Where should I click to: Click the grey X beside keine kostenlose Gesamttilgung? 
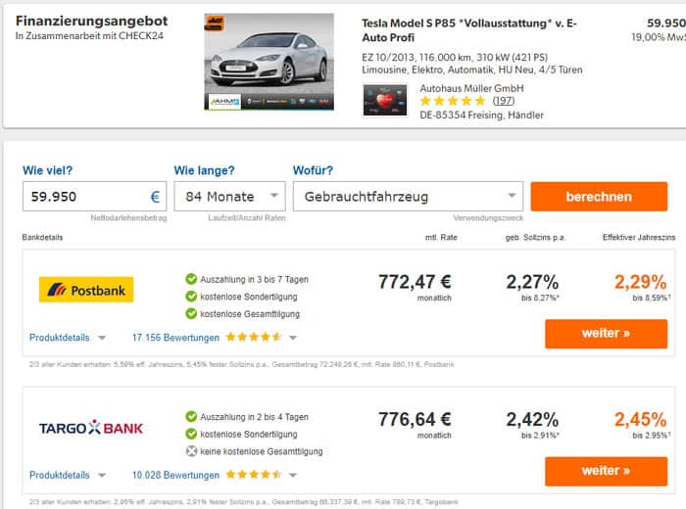191,451
